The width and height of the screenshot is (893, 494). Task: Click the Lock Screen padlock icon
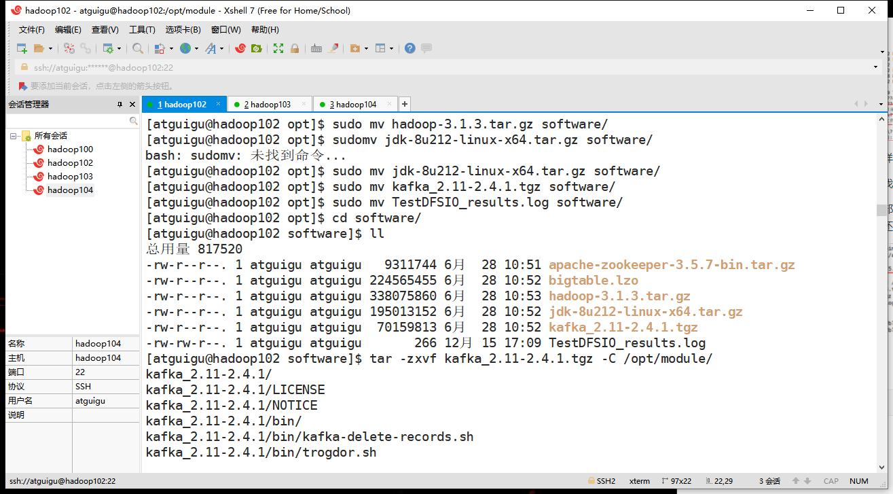coord(295,48)
